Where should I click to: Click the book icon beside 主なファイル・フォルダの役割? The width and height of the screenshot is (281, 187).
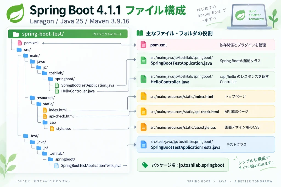(x=140, y=33)
